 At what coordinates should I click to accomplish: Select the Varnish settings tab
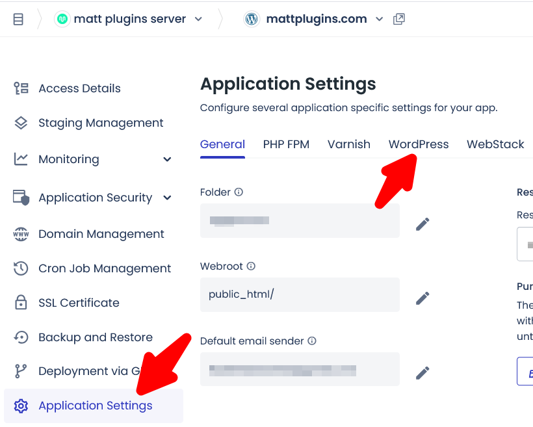point(349,144)
